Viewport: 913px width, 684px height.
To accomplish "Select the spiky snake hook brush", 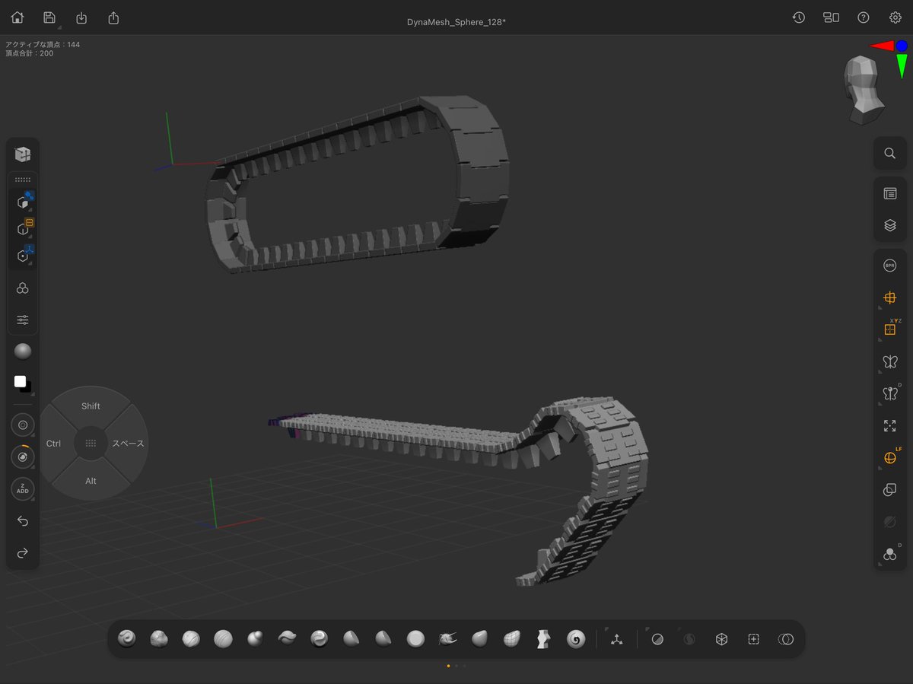I will (447, 638).
